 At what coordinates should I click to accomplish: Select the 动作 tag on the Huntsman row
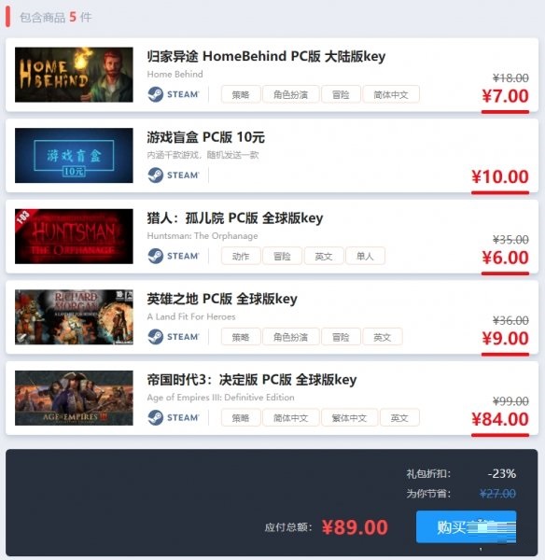point(241,256)
